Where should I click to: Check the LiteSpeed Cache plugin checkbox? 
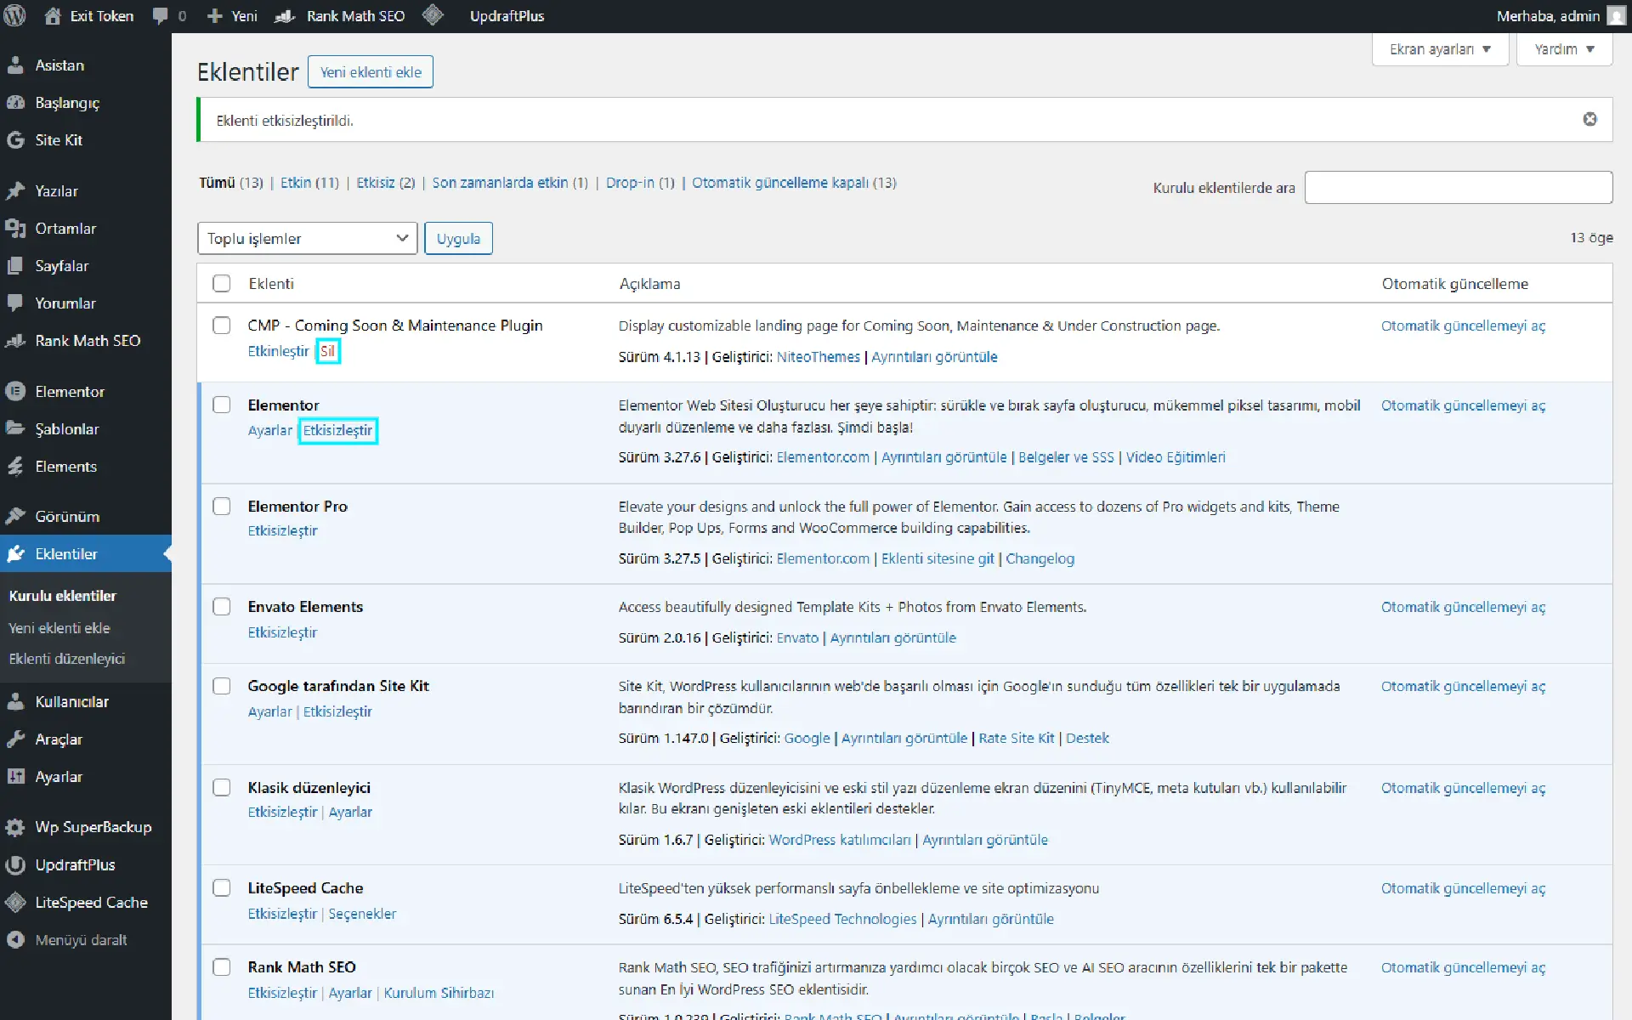(x=222, y=888)
